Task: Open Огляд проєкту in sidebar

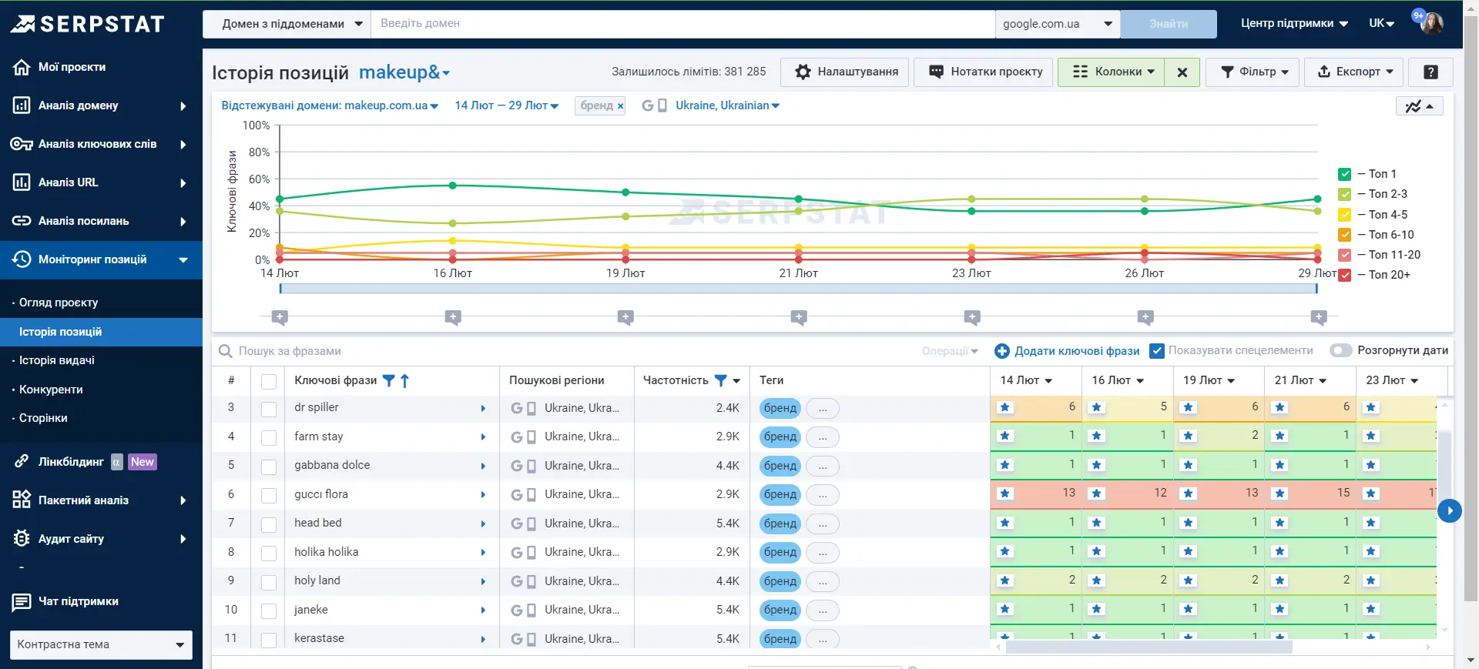Action: click(59, 303)
